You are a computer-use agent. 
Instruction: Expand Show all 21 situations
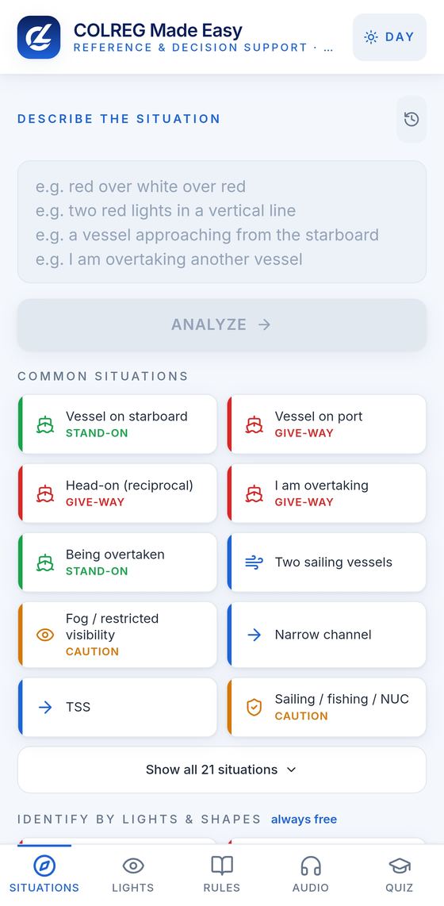[222, 770]
